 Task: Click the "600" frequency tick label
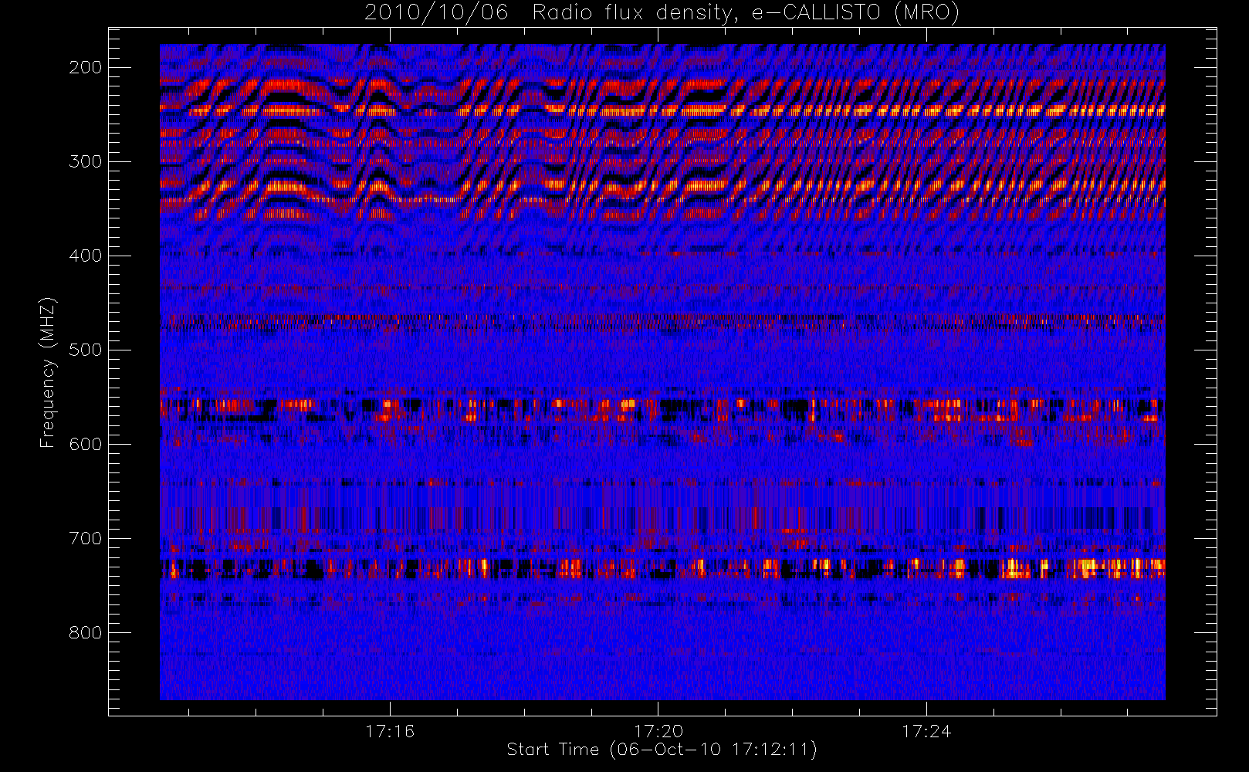[86, 444]
